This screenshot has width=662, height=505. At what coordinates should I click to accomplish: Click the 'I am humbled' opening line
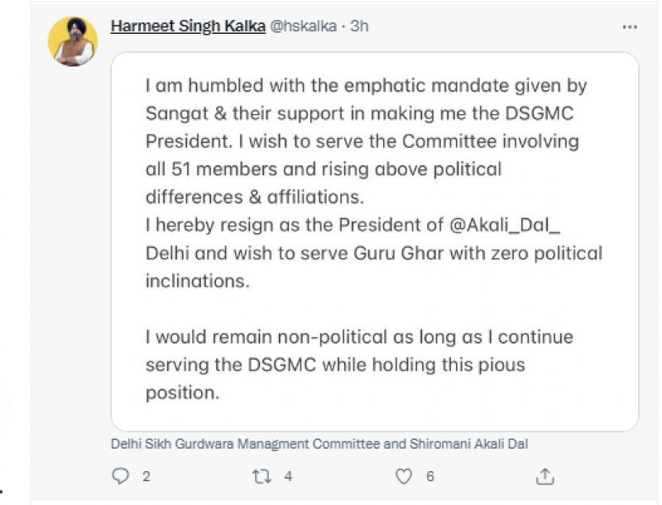(365, 85)
